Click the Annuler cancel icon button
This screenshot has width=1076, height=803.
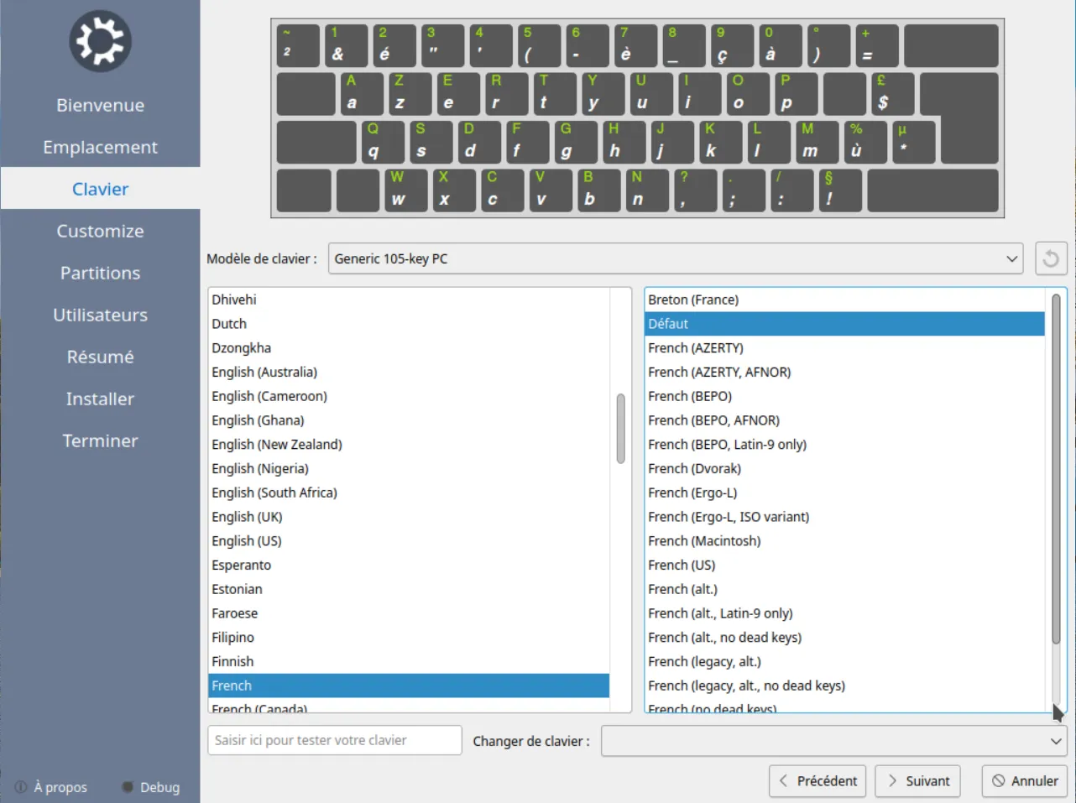coord(1024,781)
